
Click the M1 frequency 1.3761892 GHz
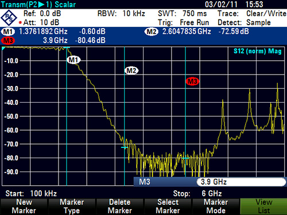point(43,32)
